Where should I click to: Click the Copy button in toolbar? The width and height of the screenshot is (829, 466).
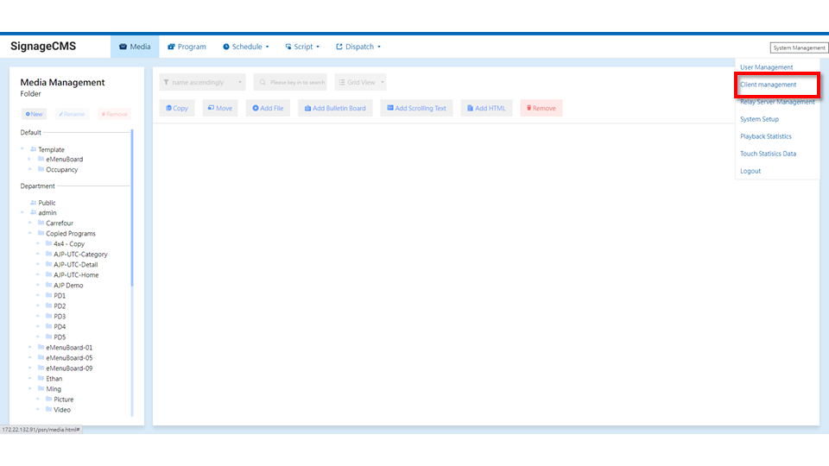pos(177,108)
